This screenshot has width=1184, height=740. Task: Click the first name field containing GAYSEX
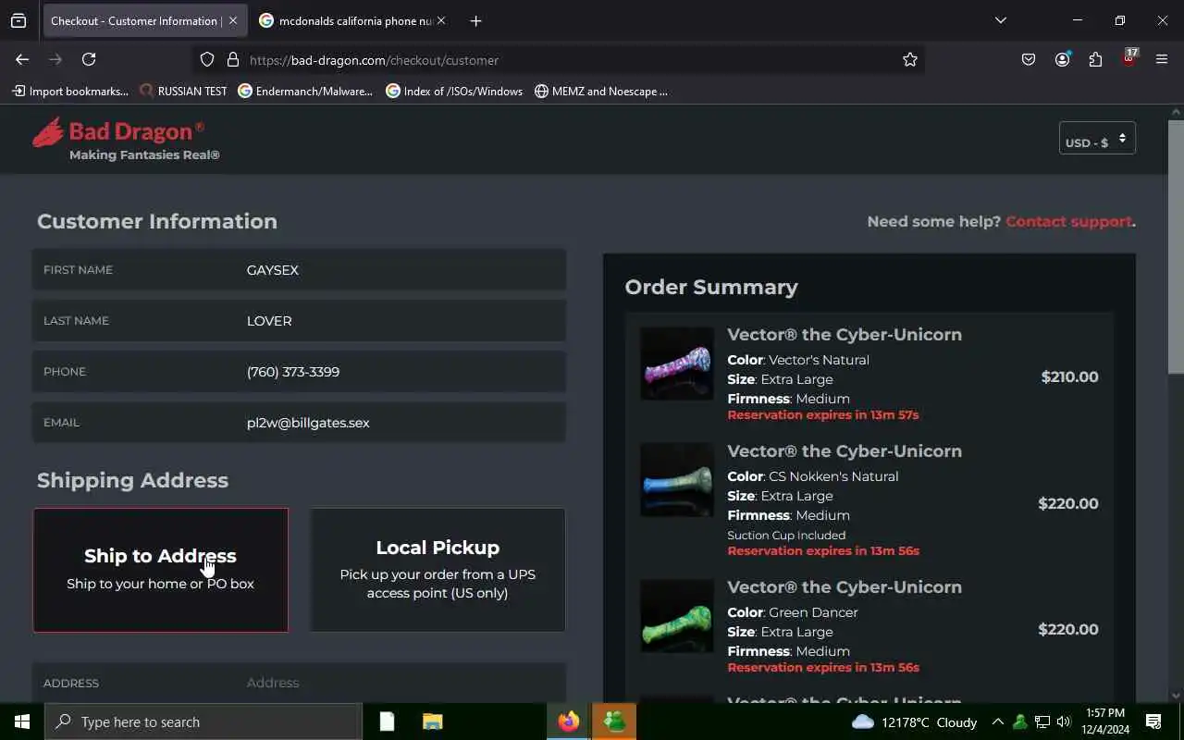(x=299, y=270)
